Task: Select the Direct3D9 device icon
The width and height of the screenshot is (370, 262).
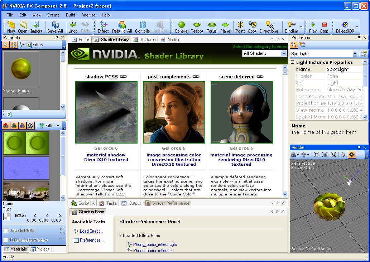Action: [345, 25]
